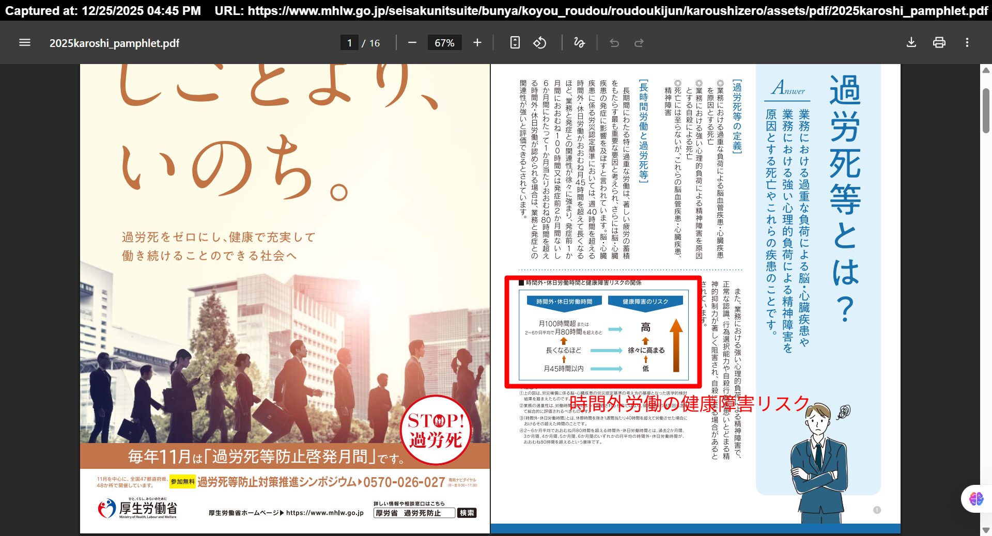This screenshot has height=536, width=992.
Task: Click the total page count 16
Action: click(375, 43)
